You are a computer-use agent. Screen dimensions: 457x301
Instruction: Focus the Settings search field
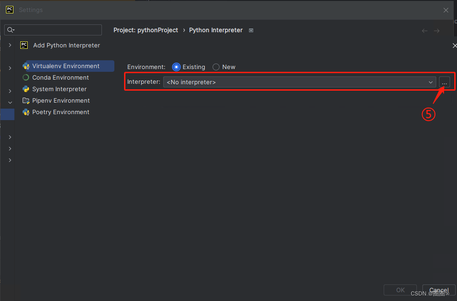(53, 30)
